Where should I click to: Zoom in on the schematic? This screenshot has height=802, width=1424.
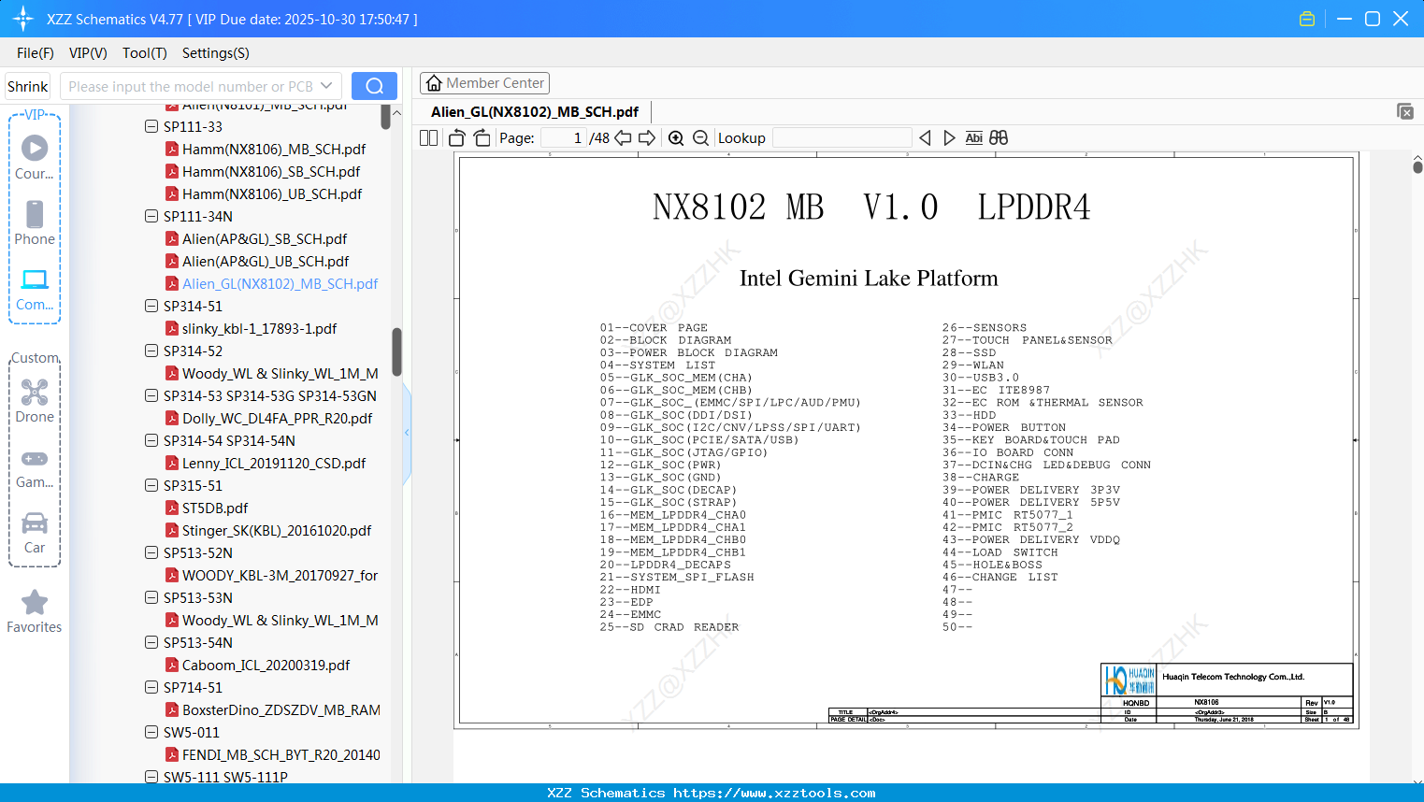tap(676, 138)
